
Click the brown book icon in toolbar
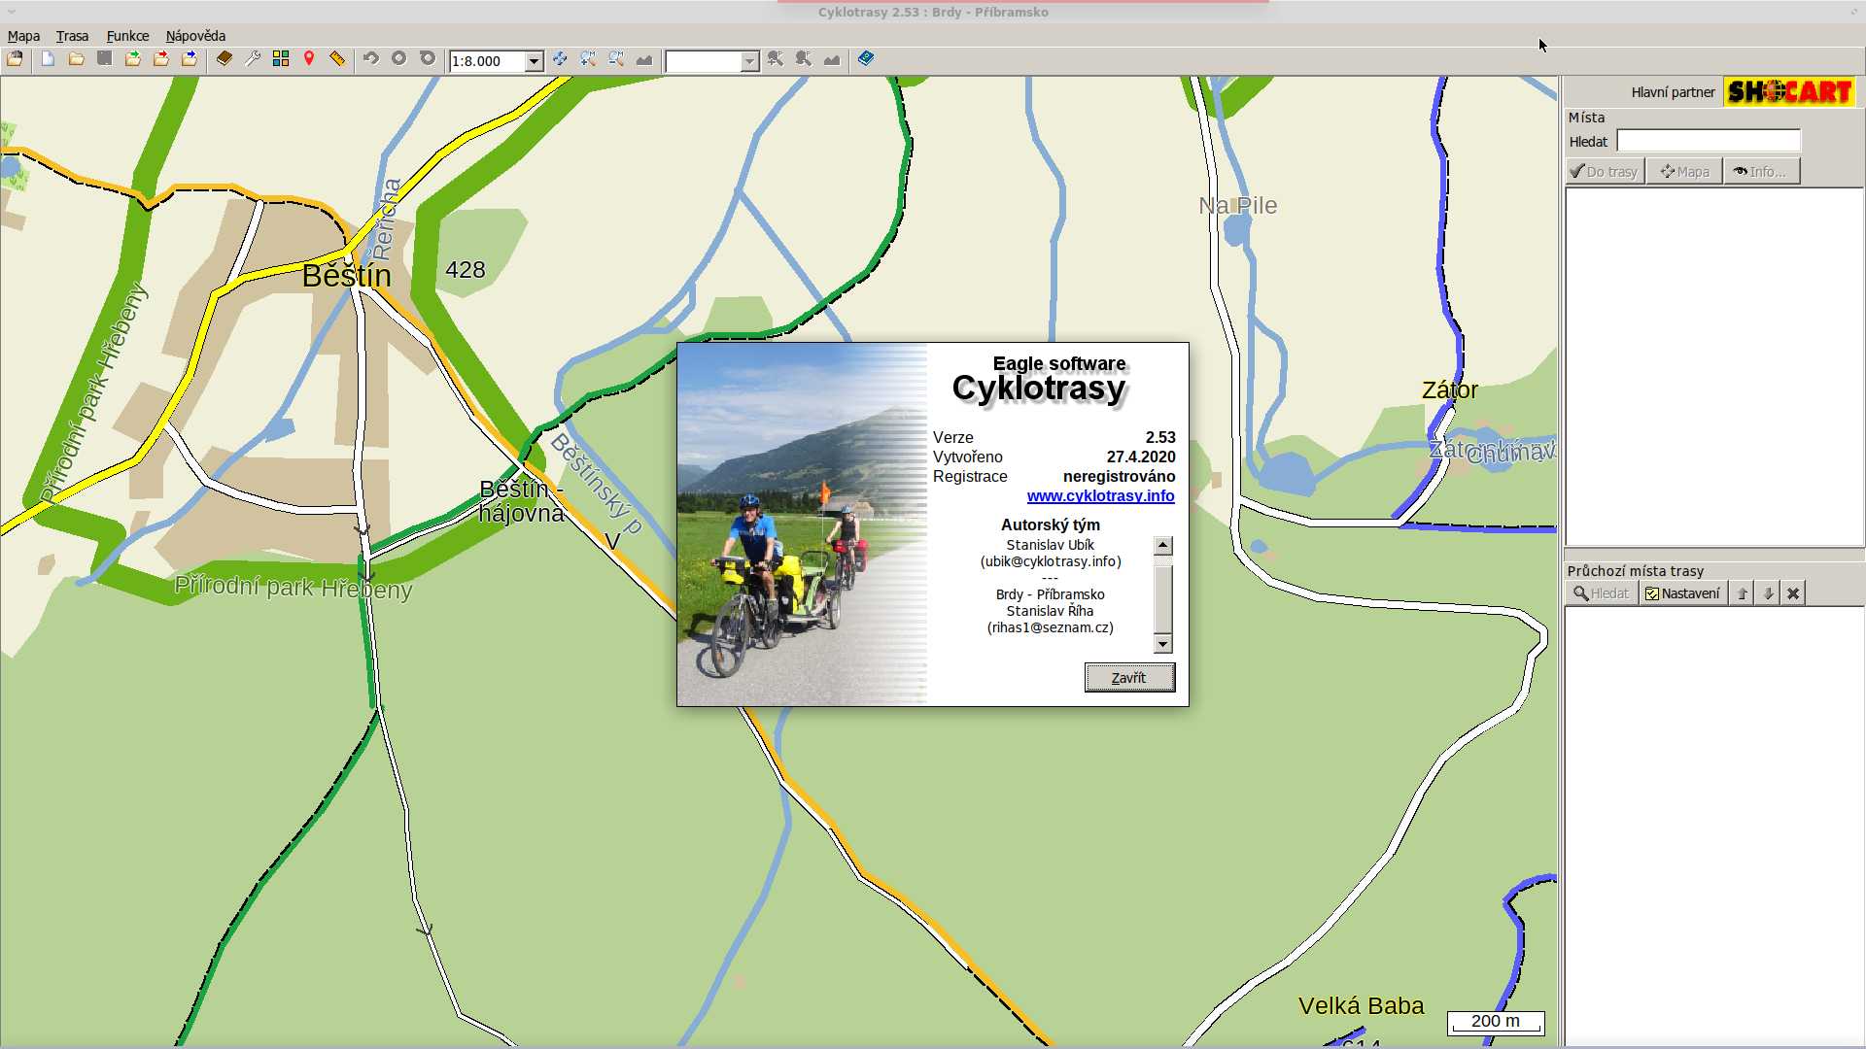[225, 59]
